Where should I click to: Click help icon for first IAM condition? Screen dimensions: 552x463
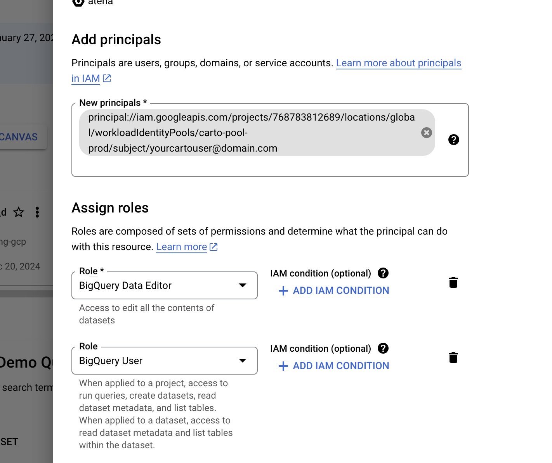(383, 273)
